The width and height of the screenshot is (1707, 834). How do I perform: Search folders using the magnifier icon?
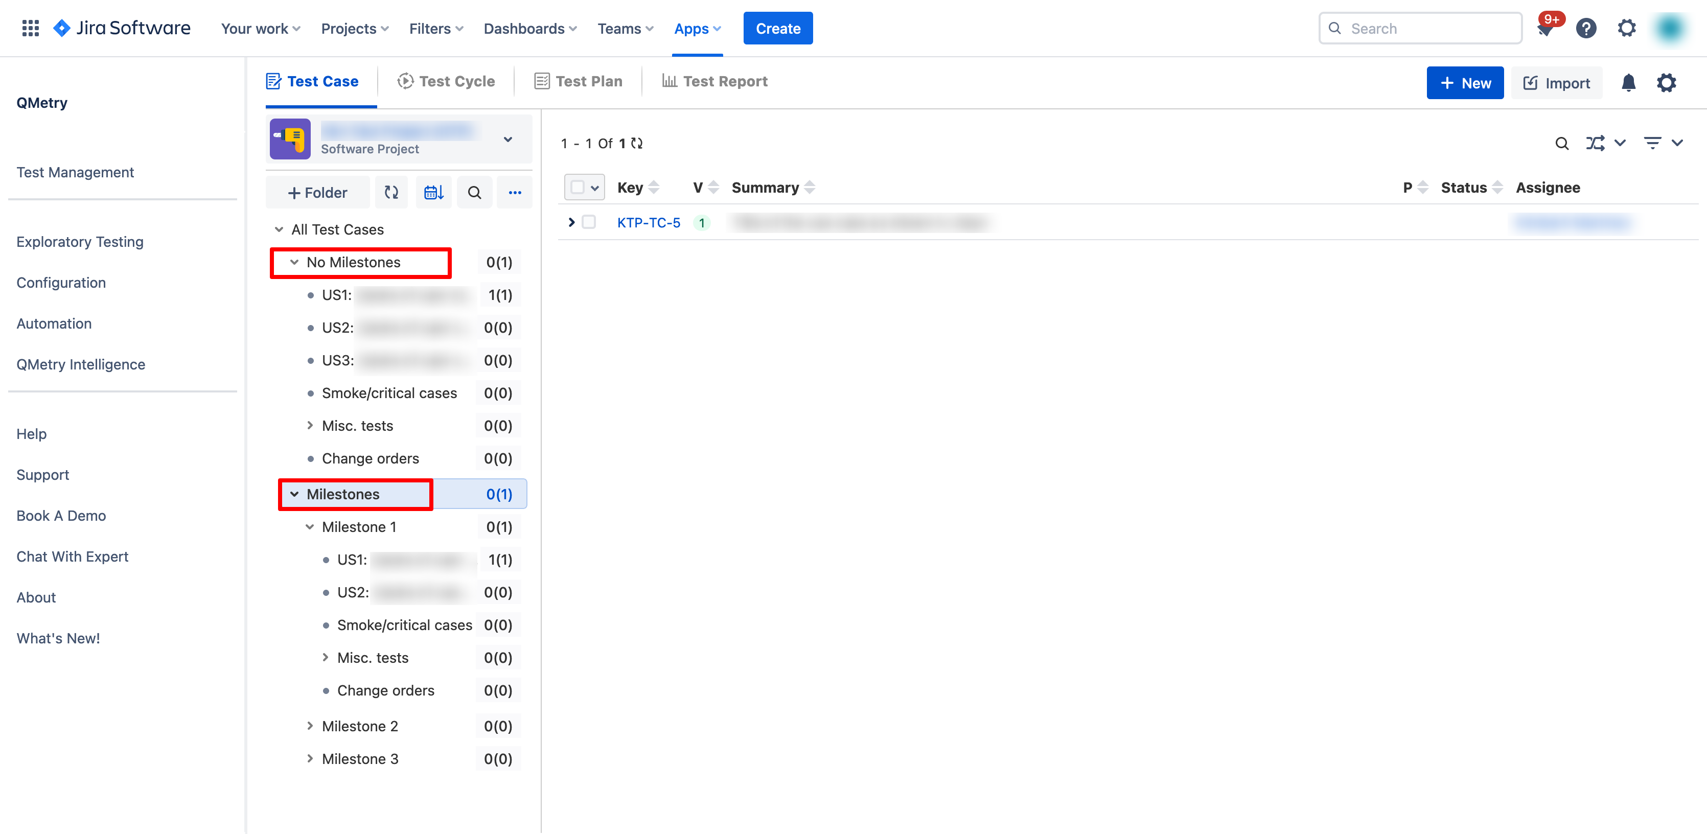coord(474,192)
